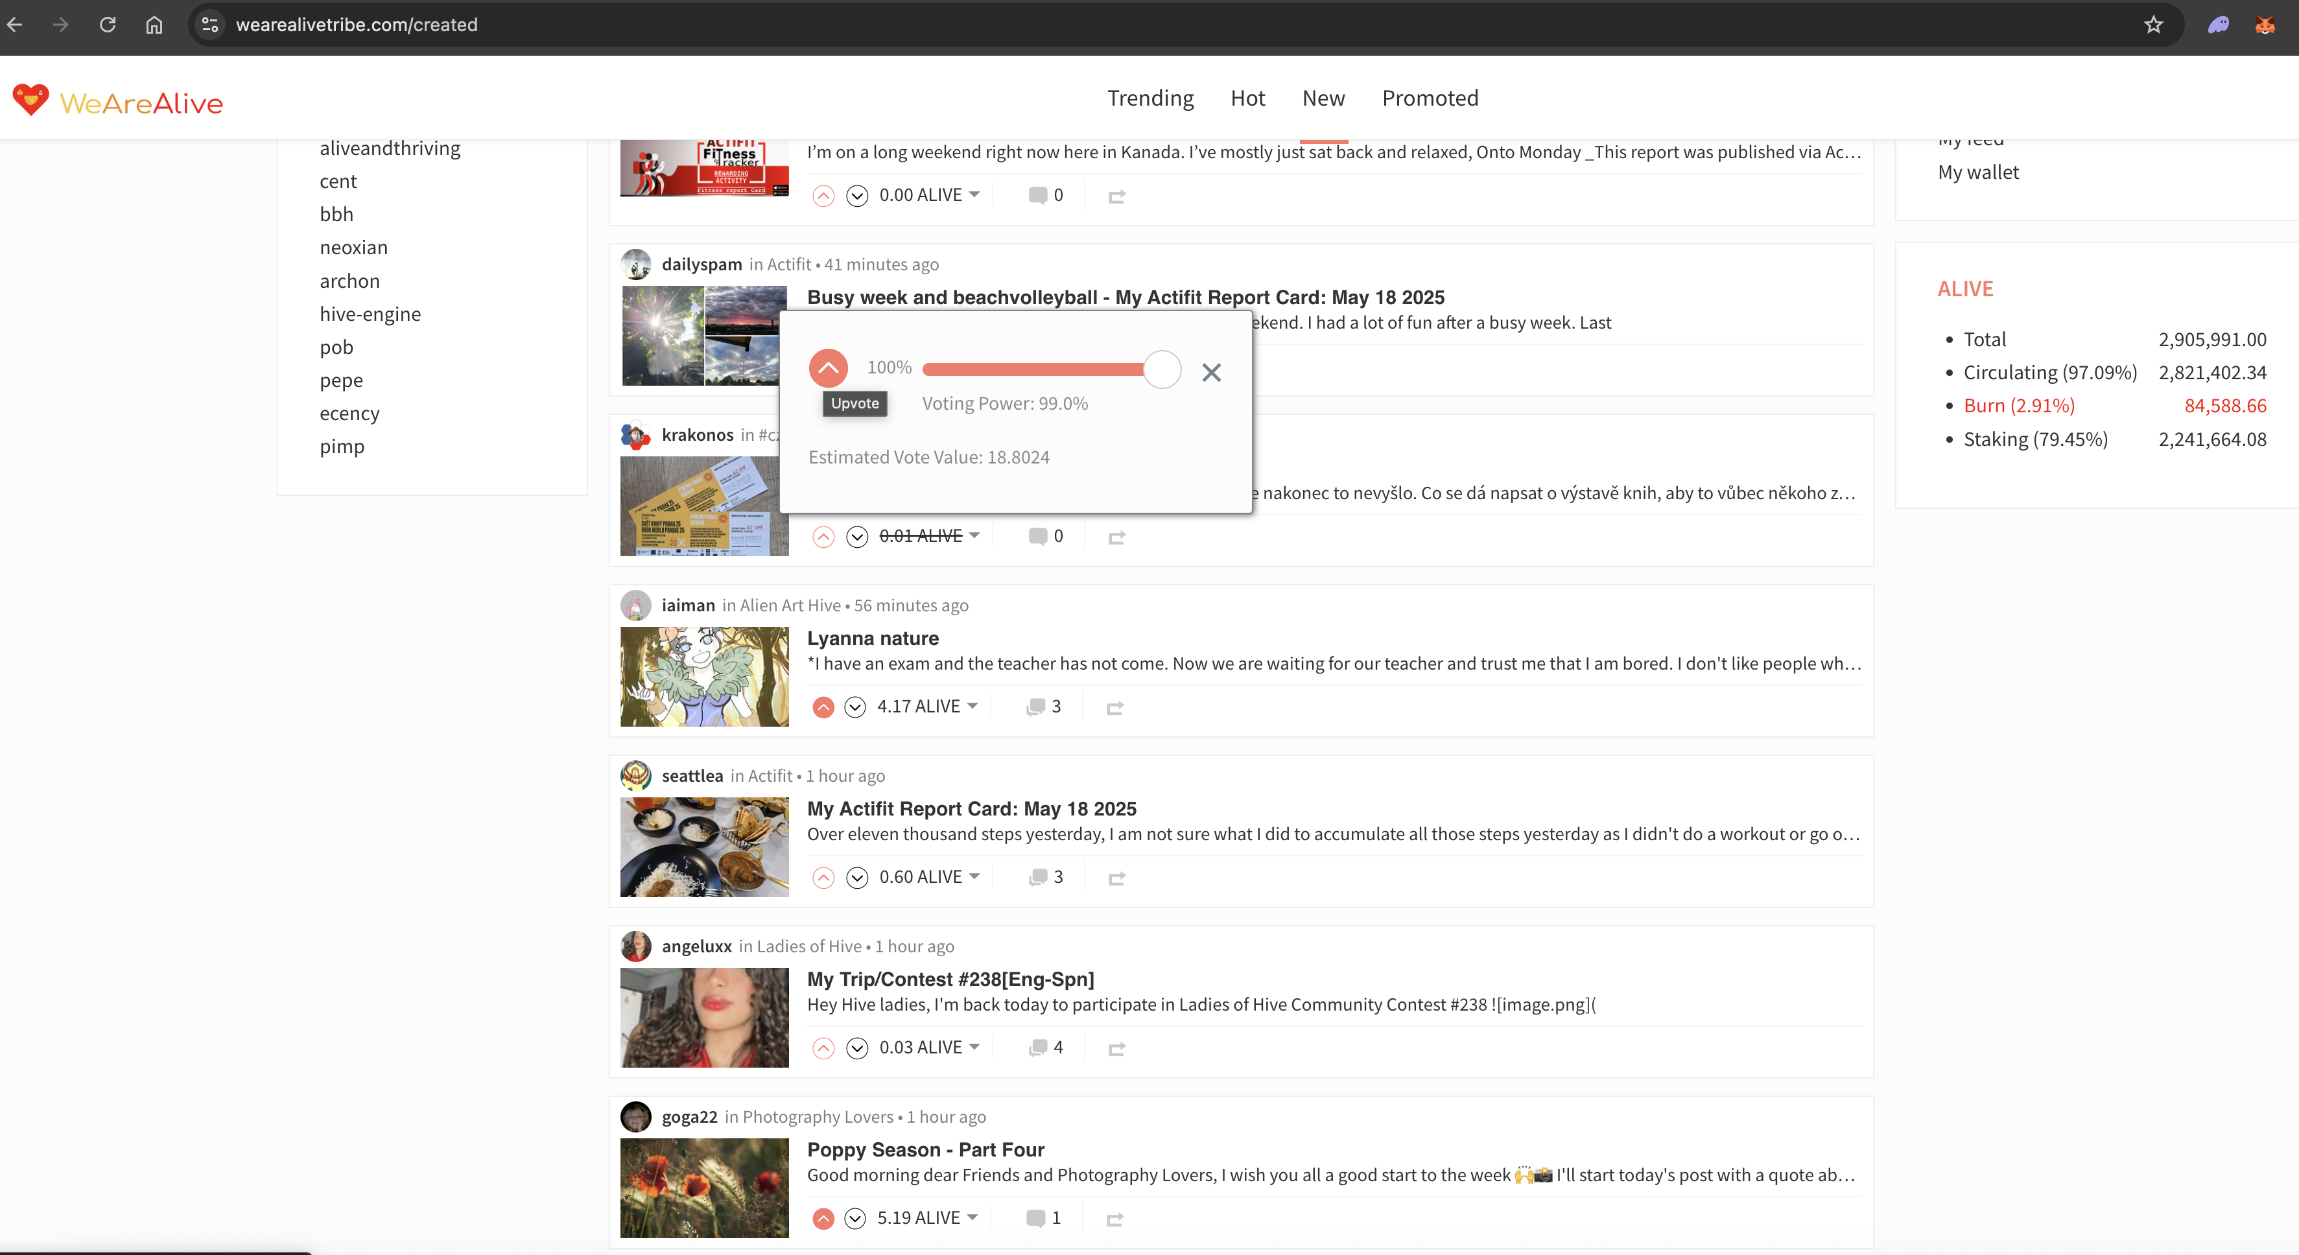Reblog the Poppy Season post

point(1114,1219)
